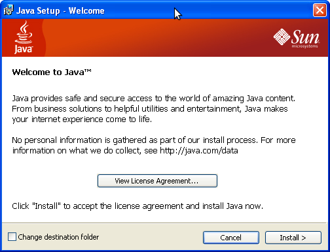Click the Sun wordmark in banner
This screenshot has height=252, width=330.
click(305, 37)
